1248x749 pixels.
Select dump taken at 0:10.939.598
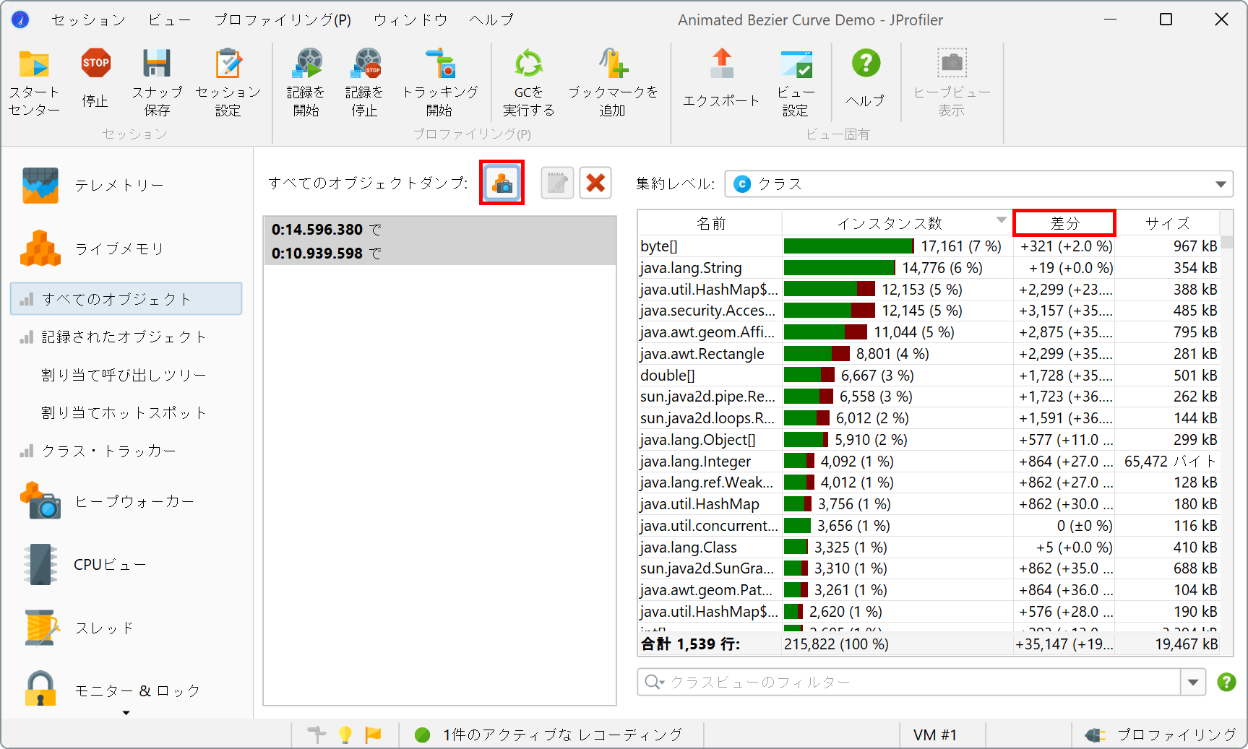[x=440, y=254]
